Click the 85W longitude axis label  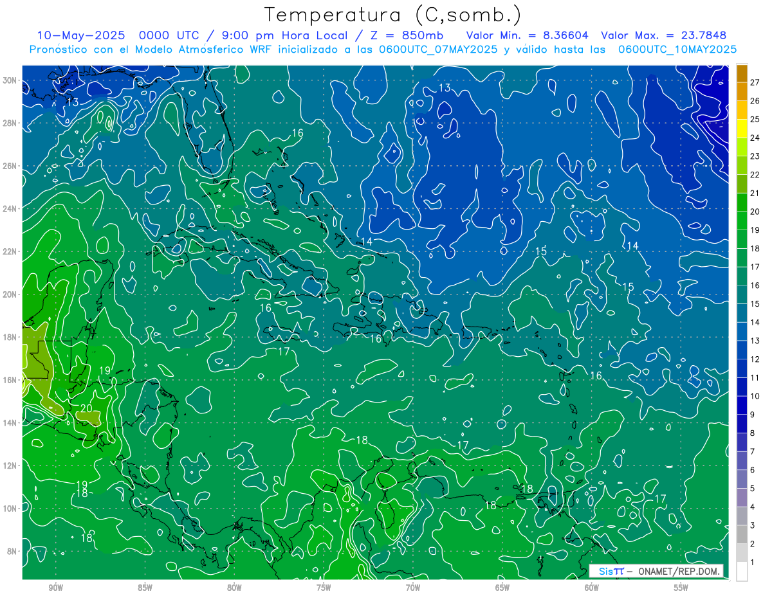pyautogui.click(x=145, y=588)
